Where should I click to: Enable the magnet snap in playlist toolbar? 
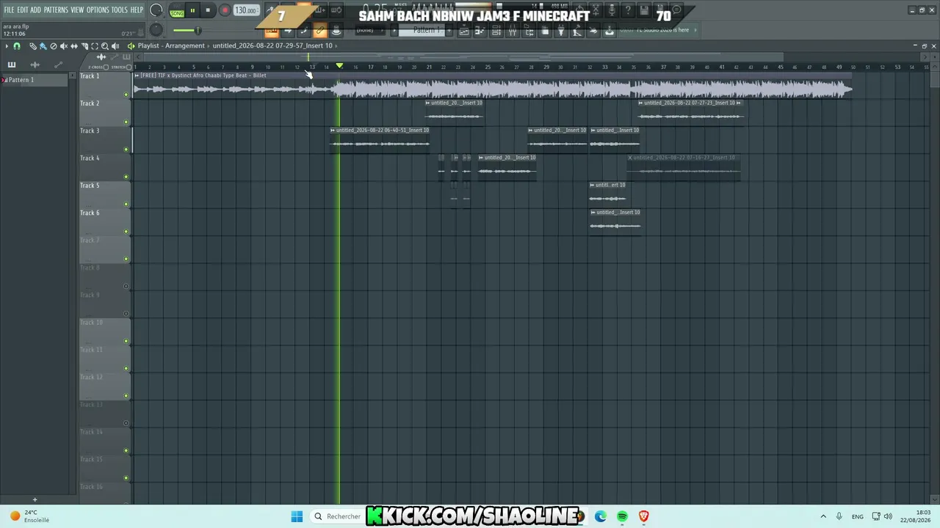(17, 46)
